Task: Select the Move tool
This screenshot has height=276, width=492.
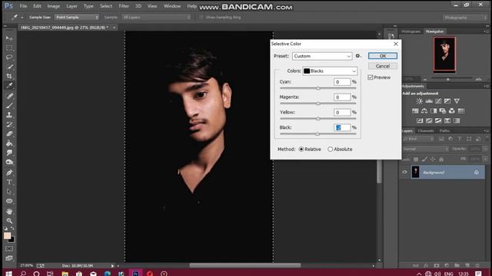Action: tap(9, 38)
